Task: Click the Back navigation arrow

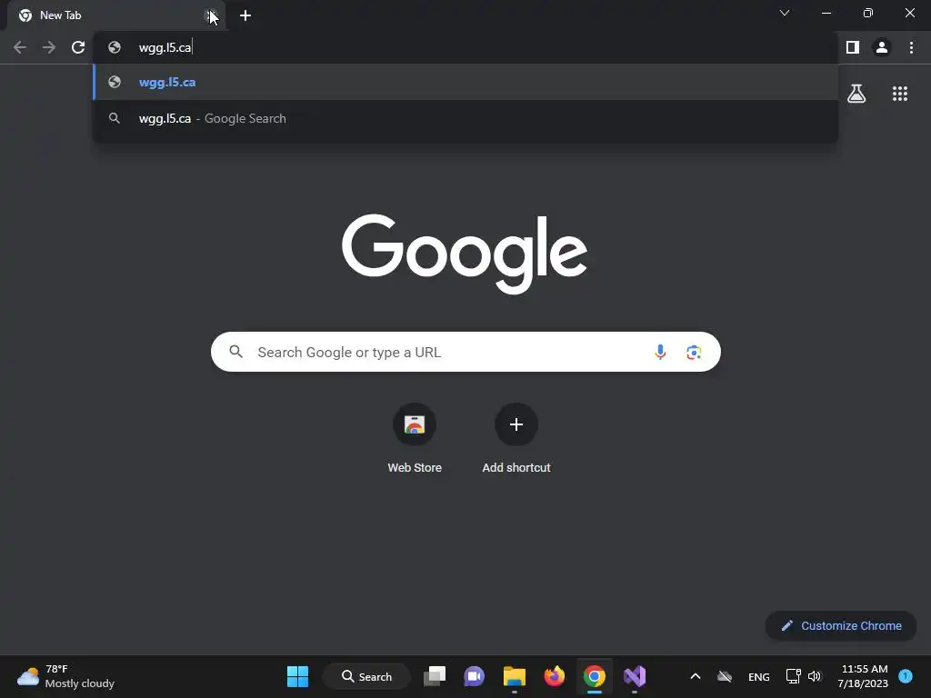Action: coord(20,47)
